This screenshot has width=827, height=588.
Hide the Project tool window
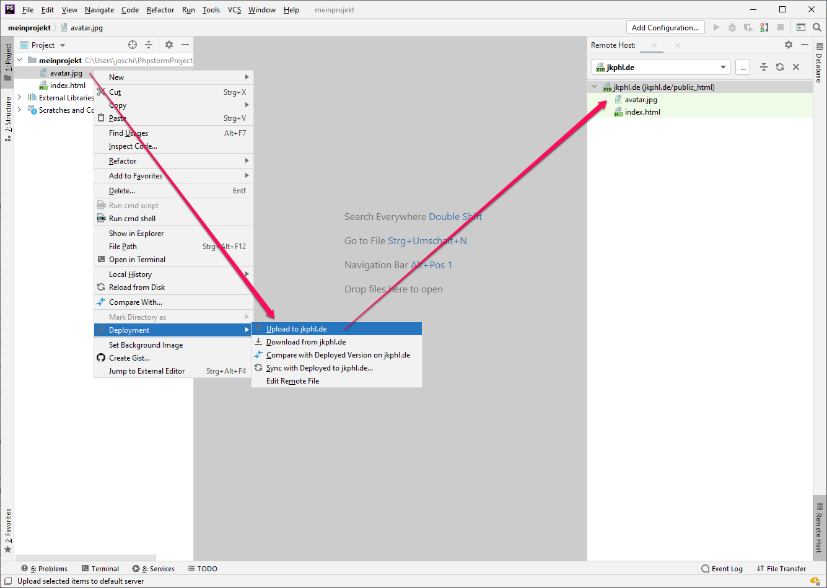pyautogui.click(x=185, y=45)
